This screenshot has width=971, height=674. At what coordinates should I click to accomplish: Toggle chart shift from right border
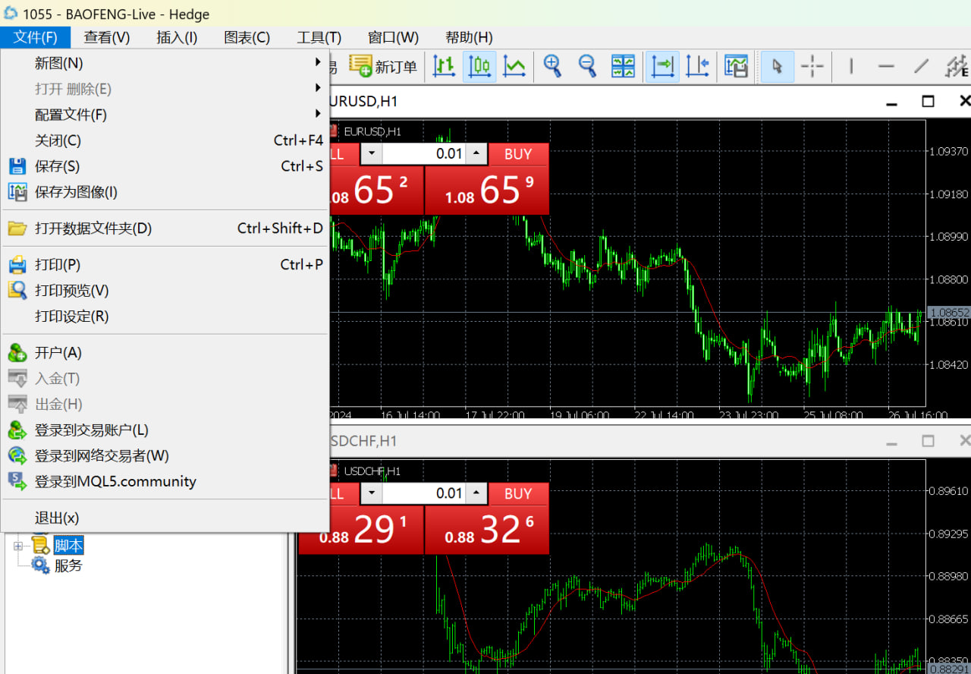[697, 67]
